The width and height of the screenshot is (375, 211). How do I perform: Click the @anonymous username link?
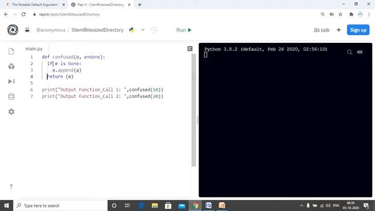[x=51, y=30]
